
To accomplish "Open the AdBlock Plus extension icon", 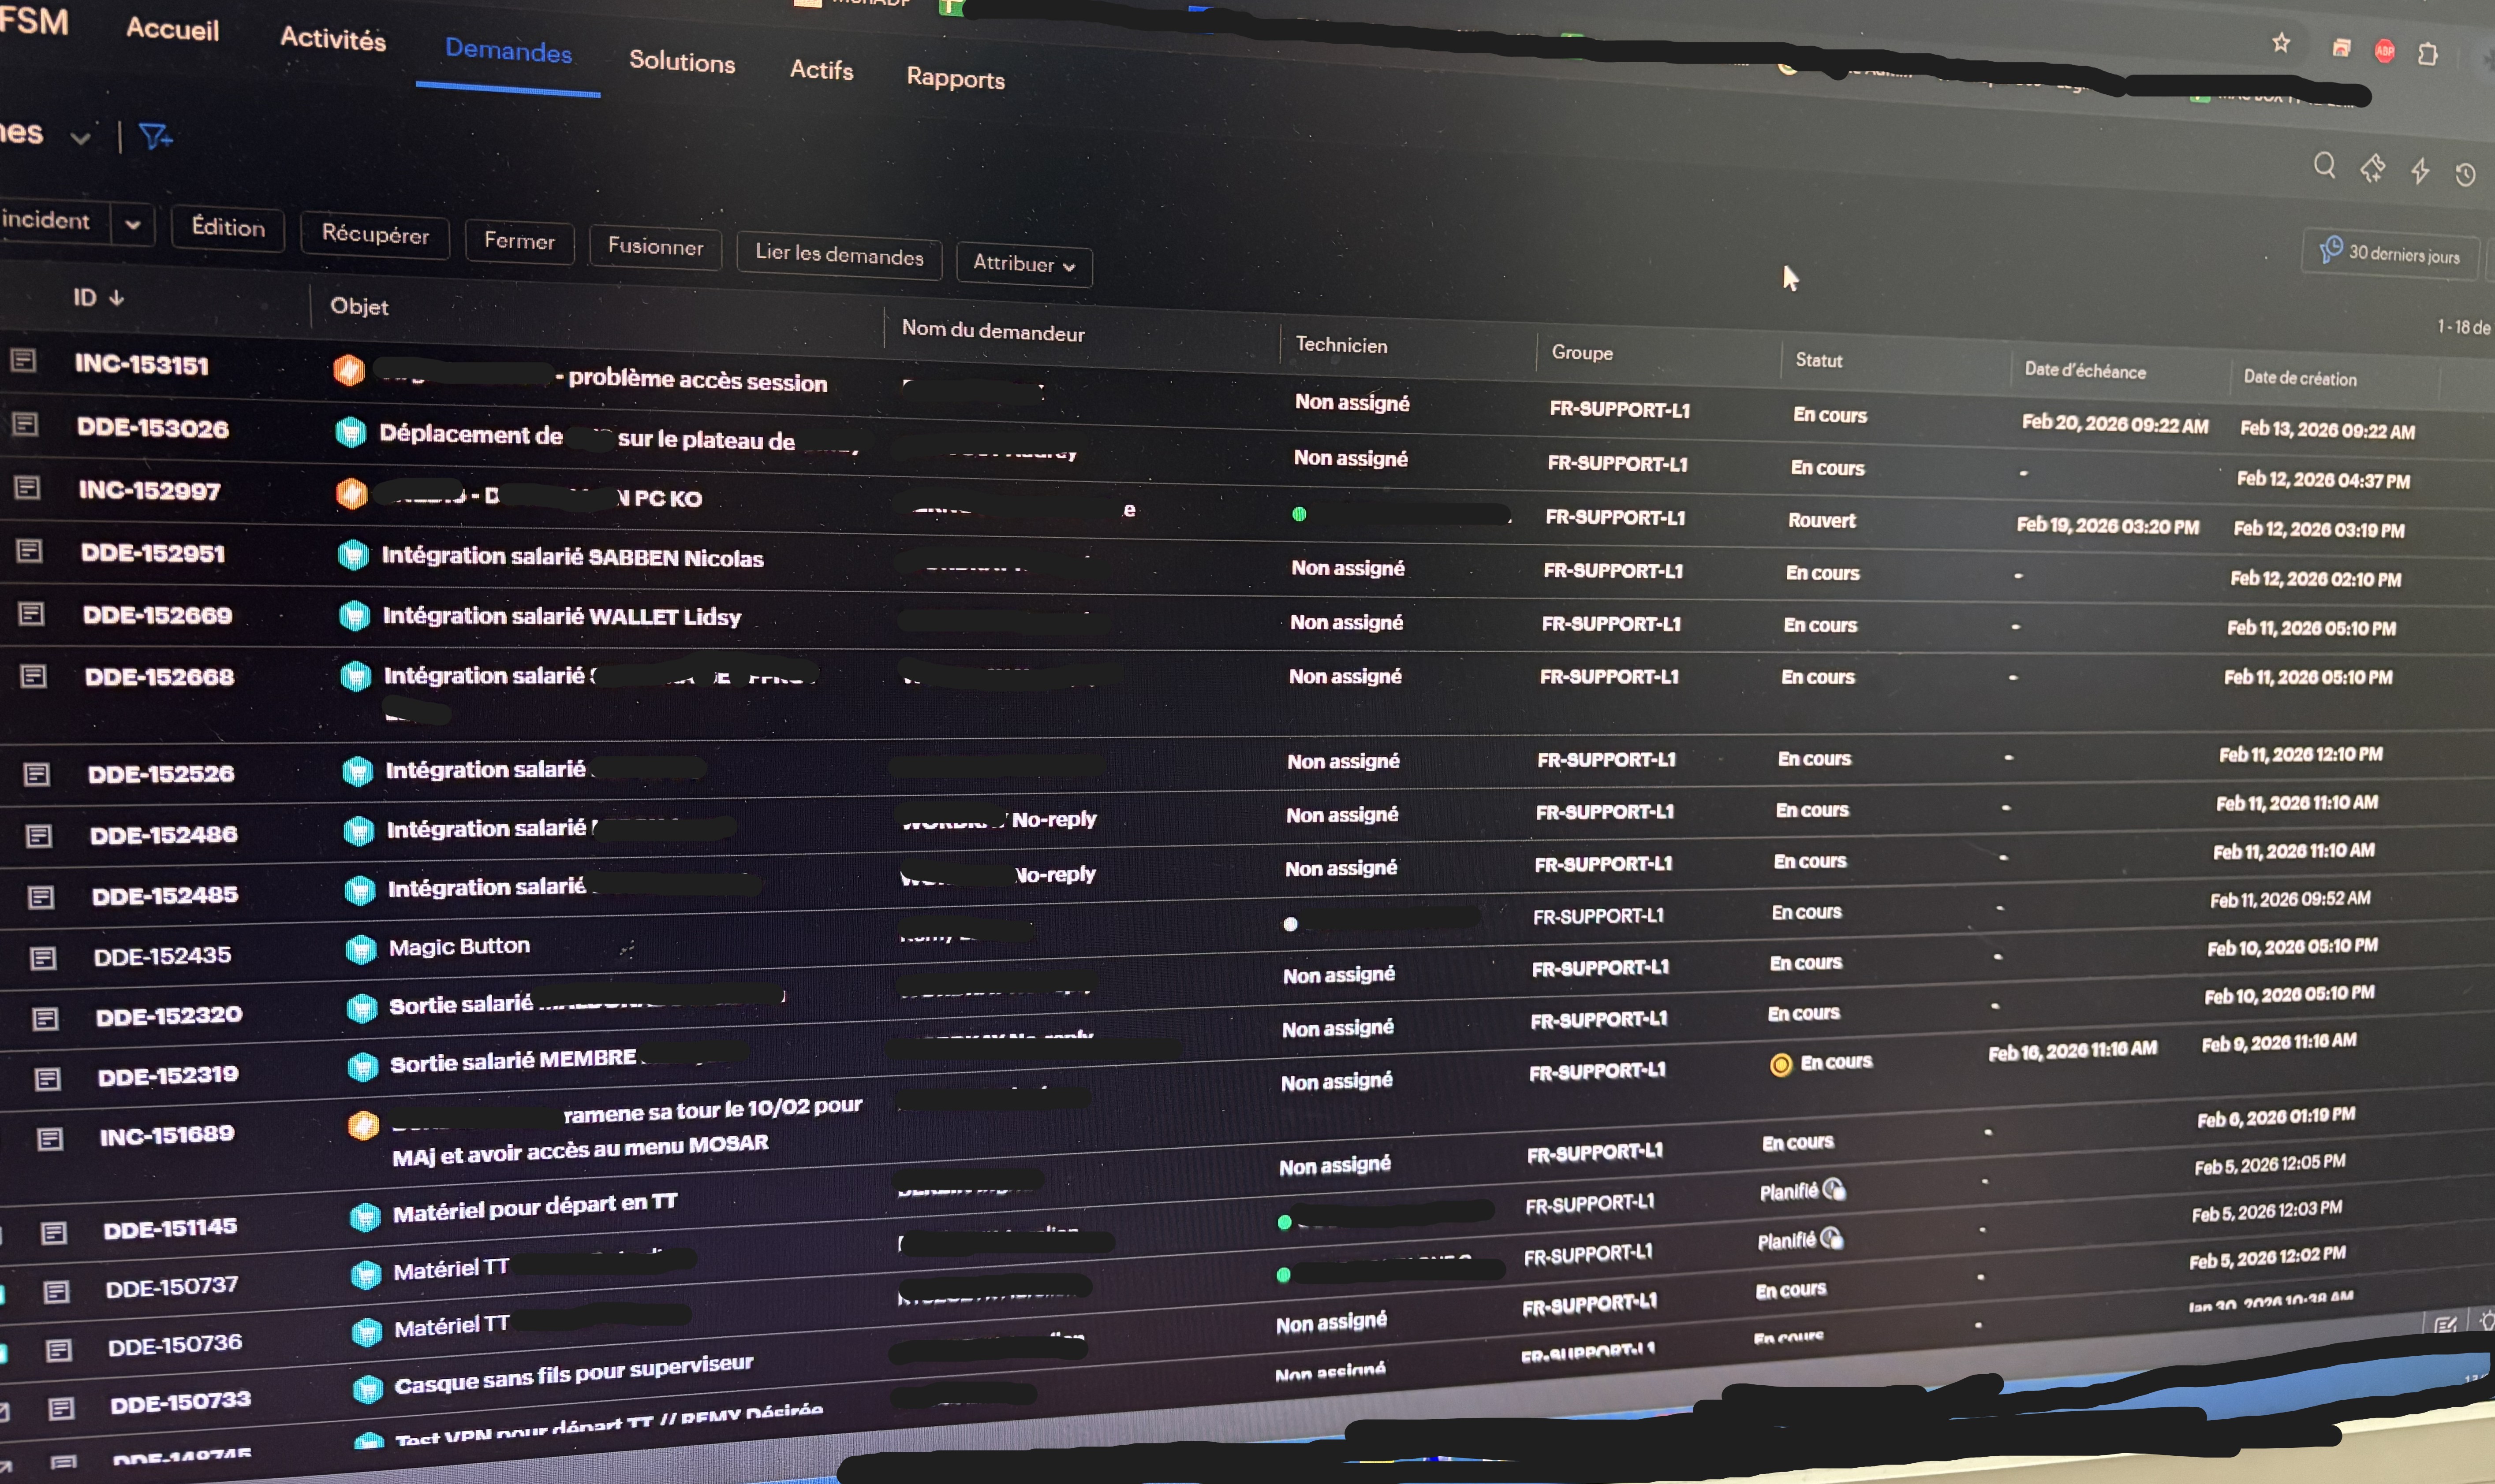I will [2385, 51].
